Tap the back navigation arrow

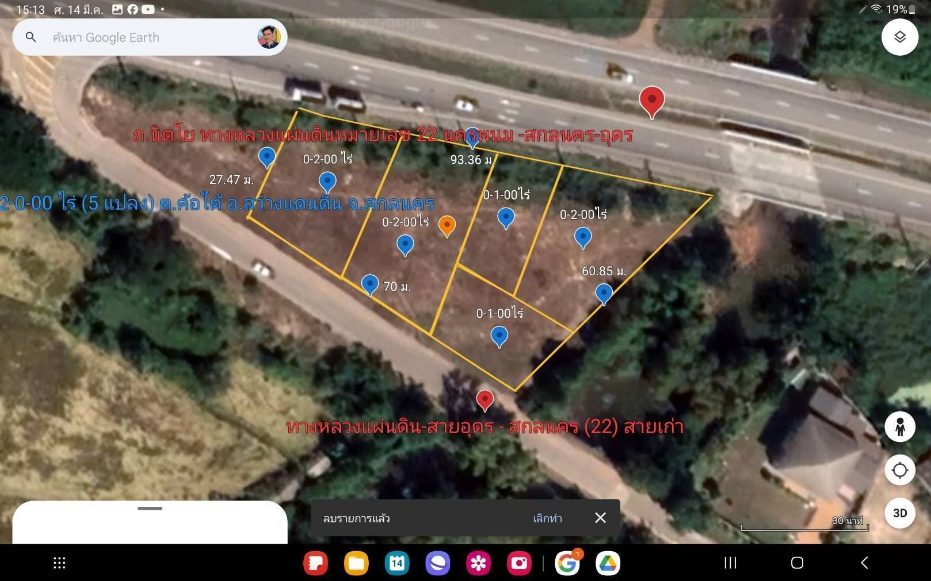864,563
